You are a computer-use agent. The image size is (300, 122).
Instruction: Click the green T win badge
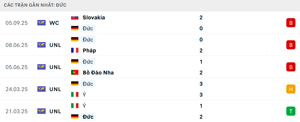pyautogui.click(x=291, y=111)
